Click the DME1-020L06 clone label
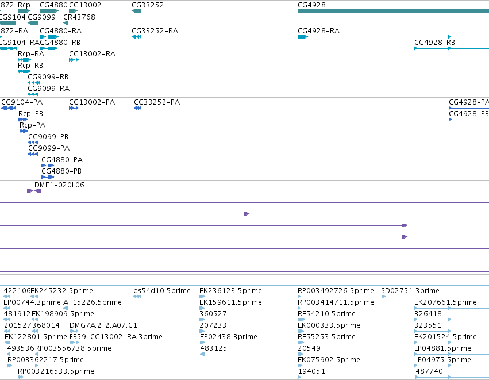 [x=59, y=185]
